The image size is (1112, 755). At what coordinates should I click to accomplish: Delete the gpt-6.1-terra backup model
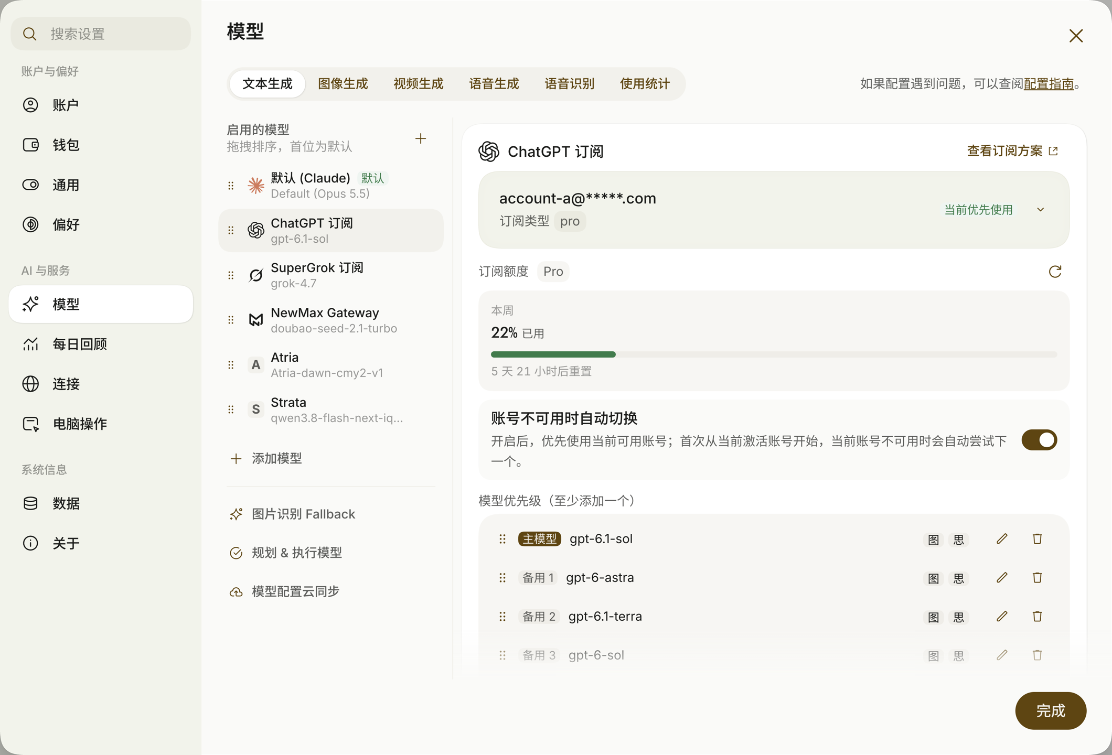[x=1037, y=617]
